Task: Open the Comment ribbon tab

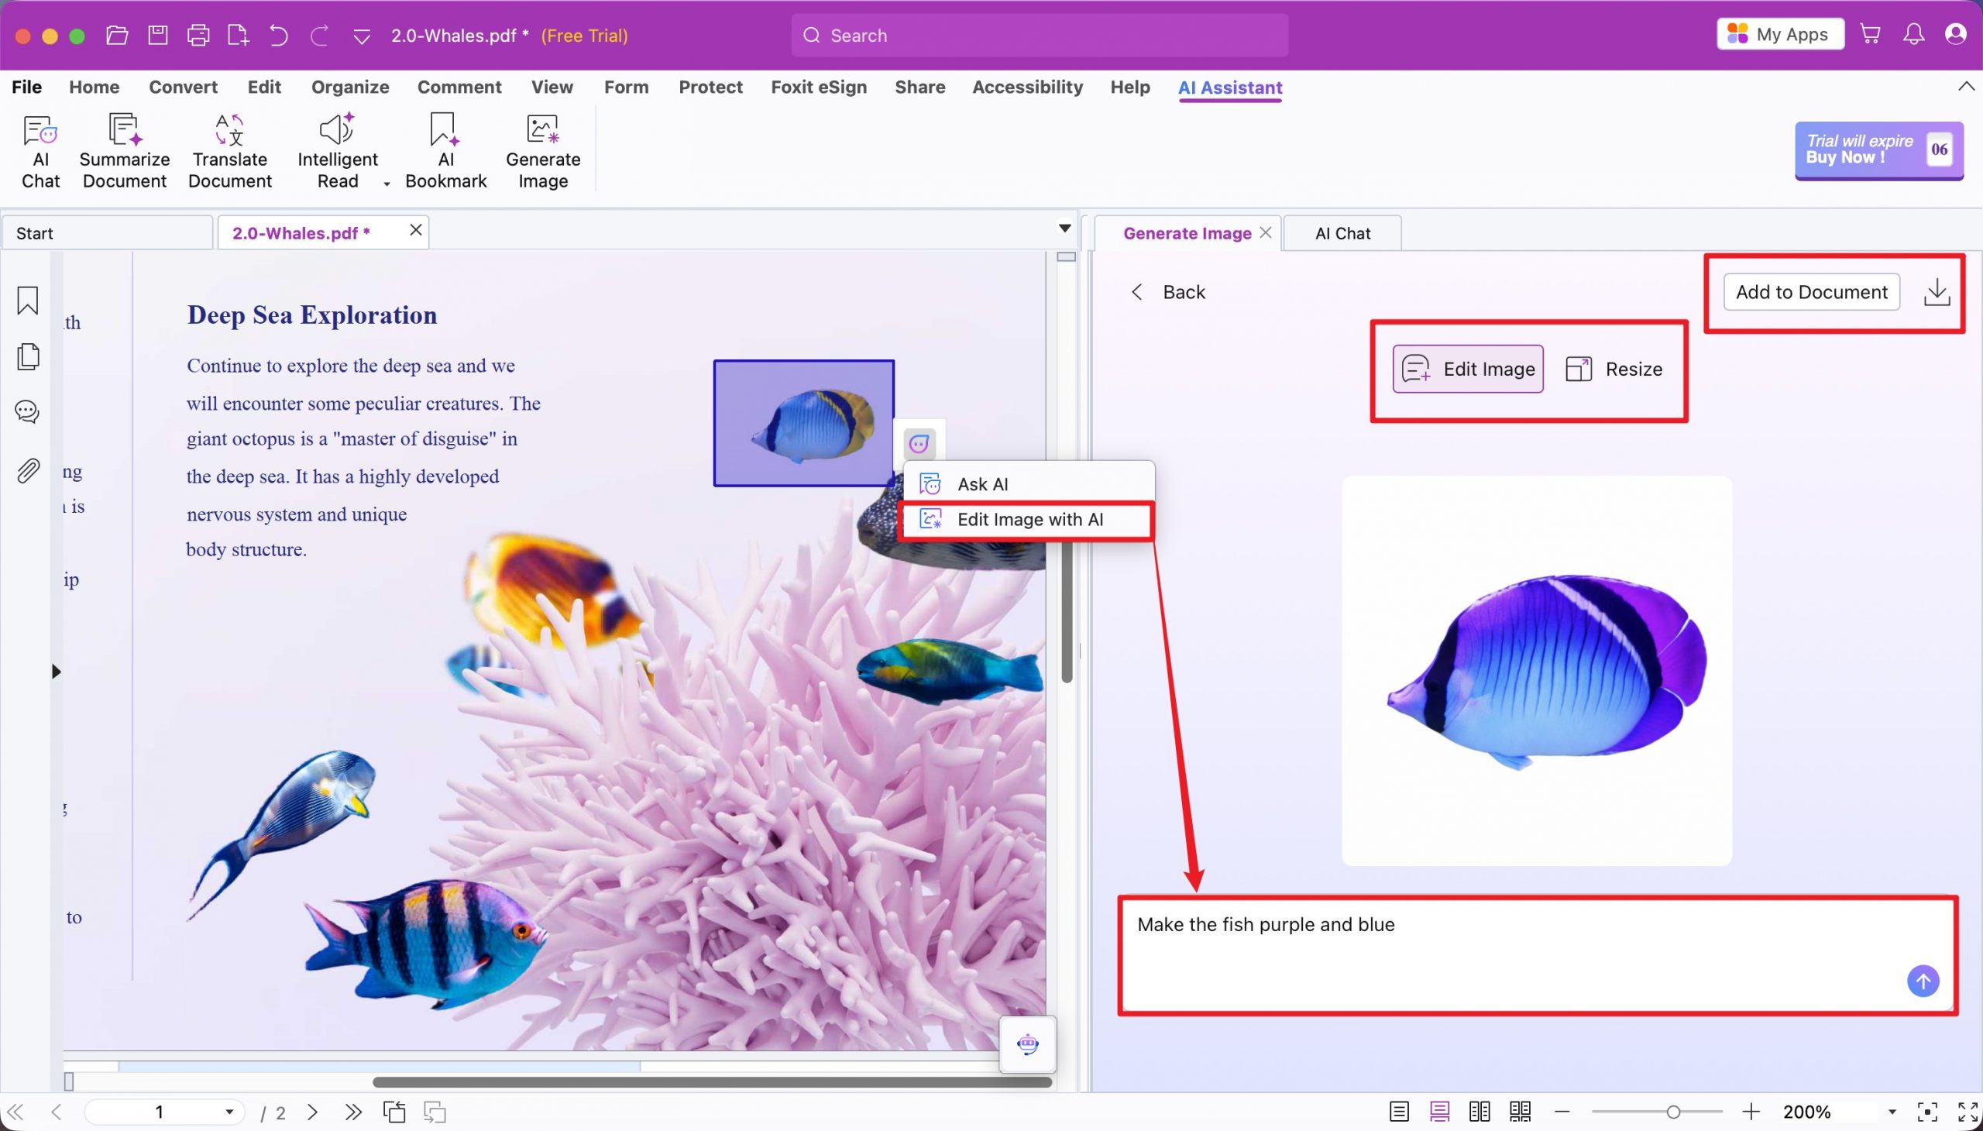Action: point(459,87)
